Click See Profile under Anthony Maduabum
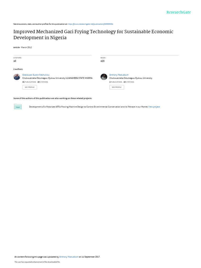Image resolution: width=201 pixels, height=268 pixels. point(116,87)
